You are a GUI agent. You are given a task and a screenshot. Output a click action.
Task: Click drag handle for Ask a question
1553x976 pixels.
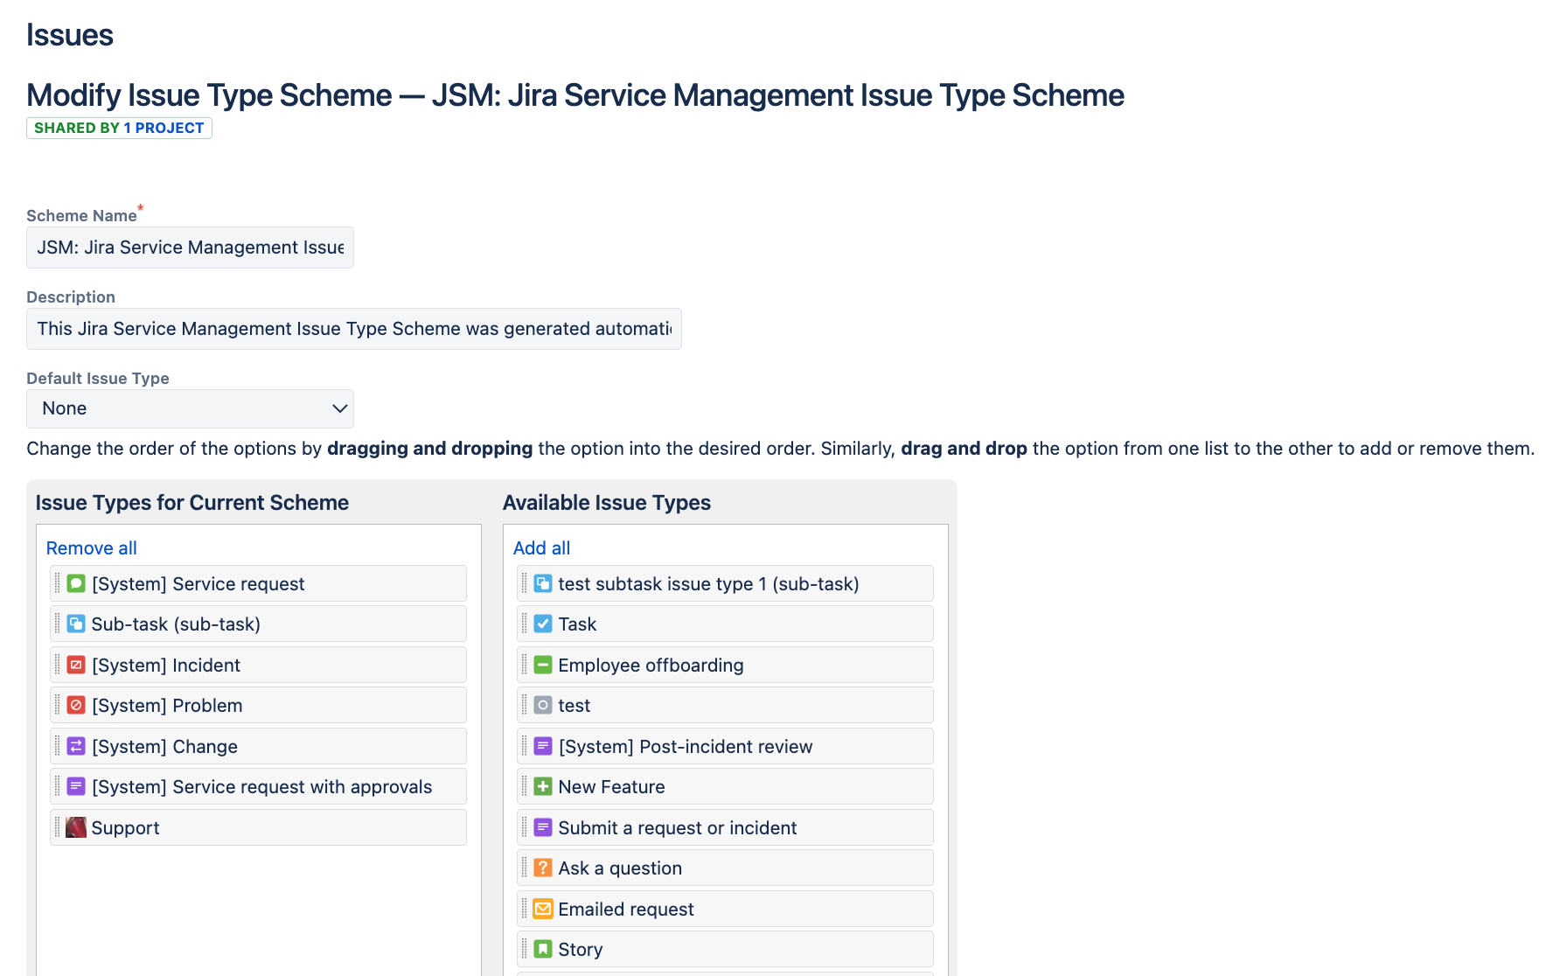(525, 868)
